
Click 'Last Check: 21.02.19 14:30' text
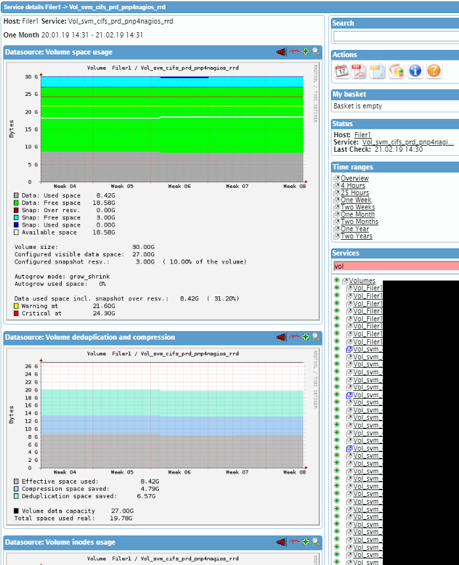(x=378, y=149)
